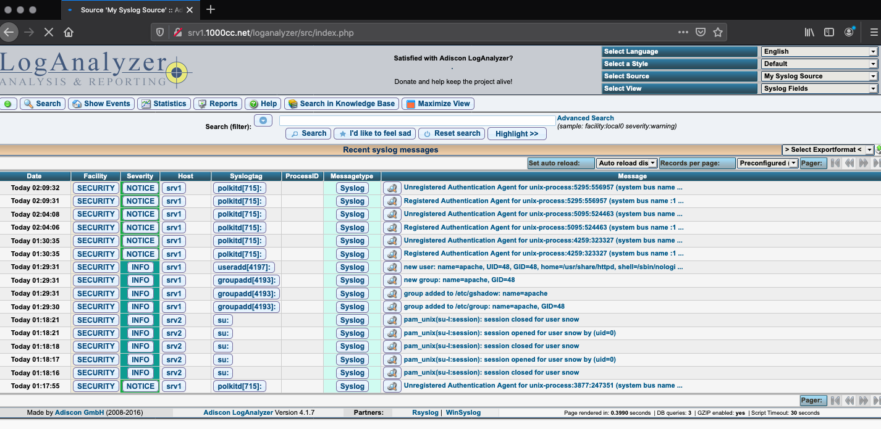This screenshot has height=429, width=881.
Task: Open the Select View dropdown
Action: click(x=819, y=89)
